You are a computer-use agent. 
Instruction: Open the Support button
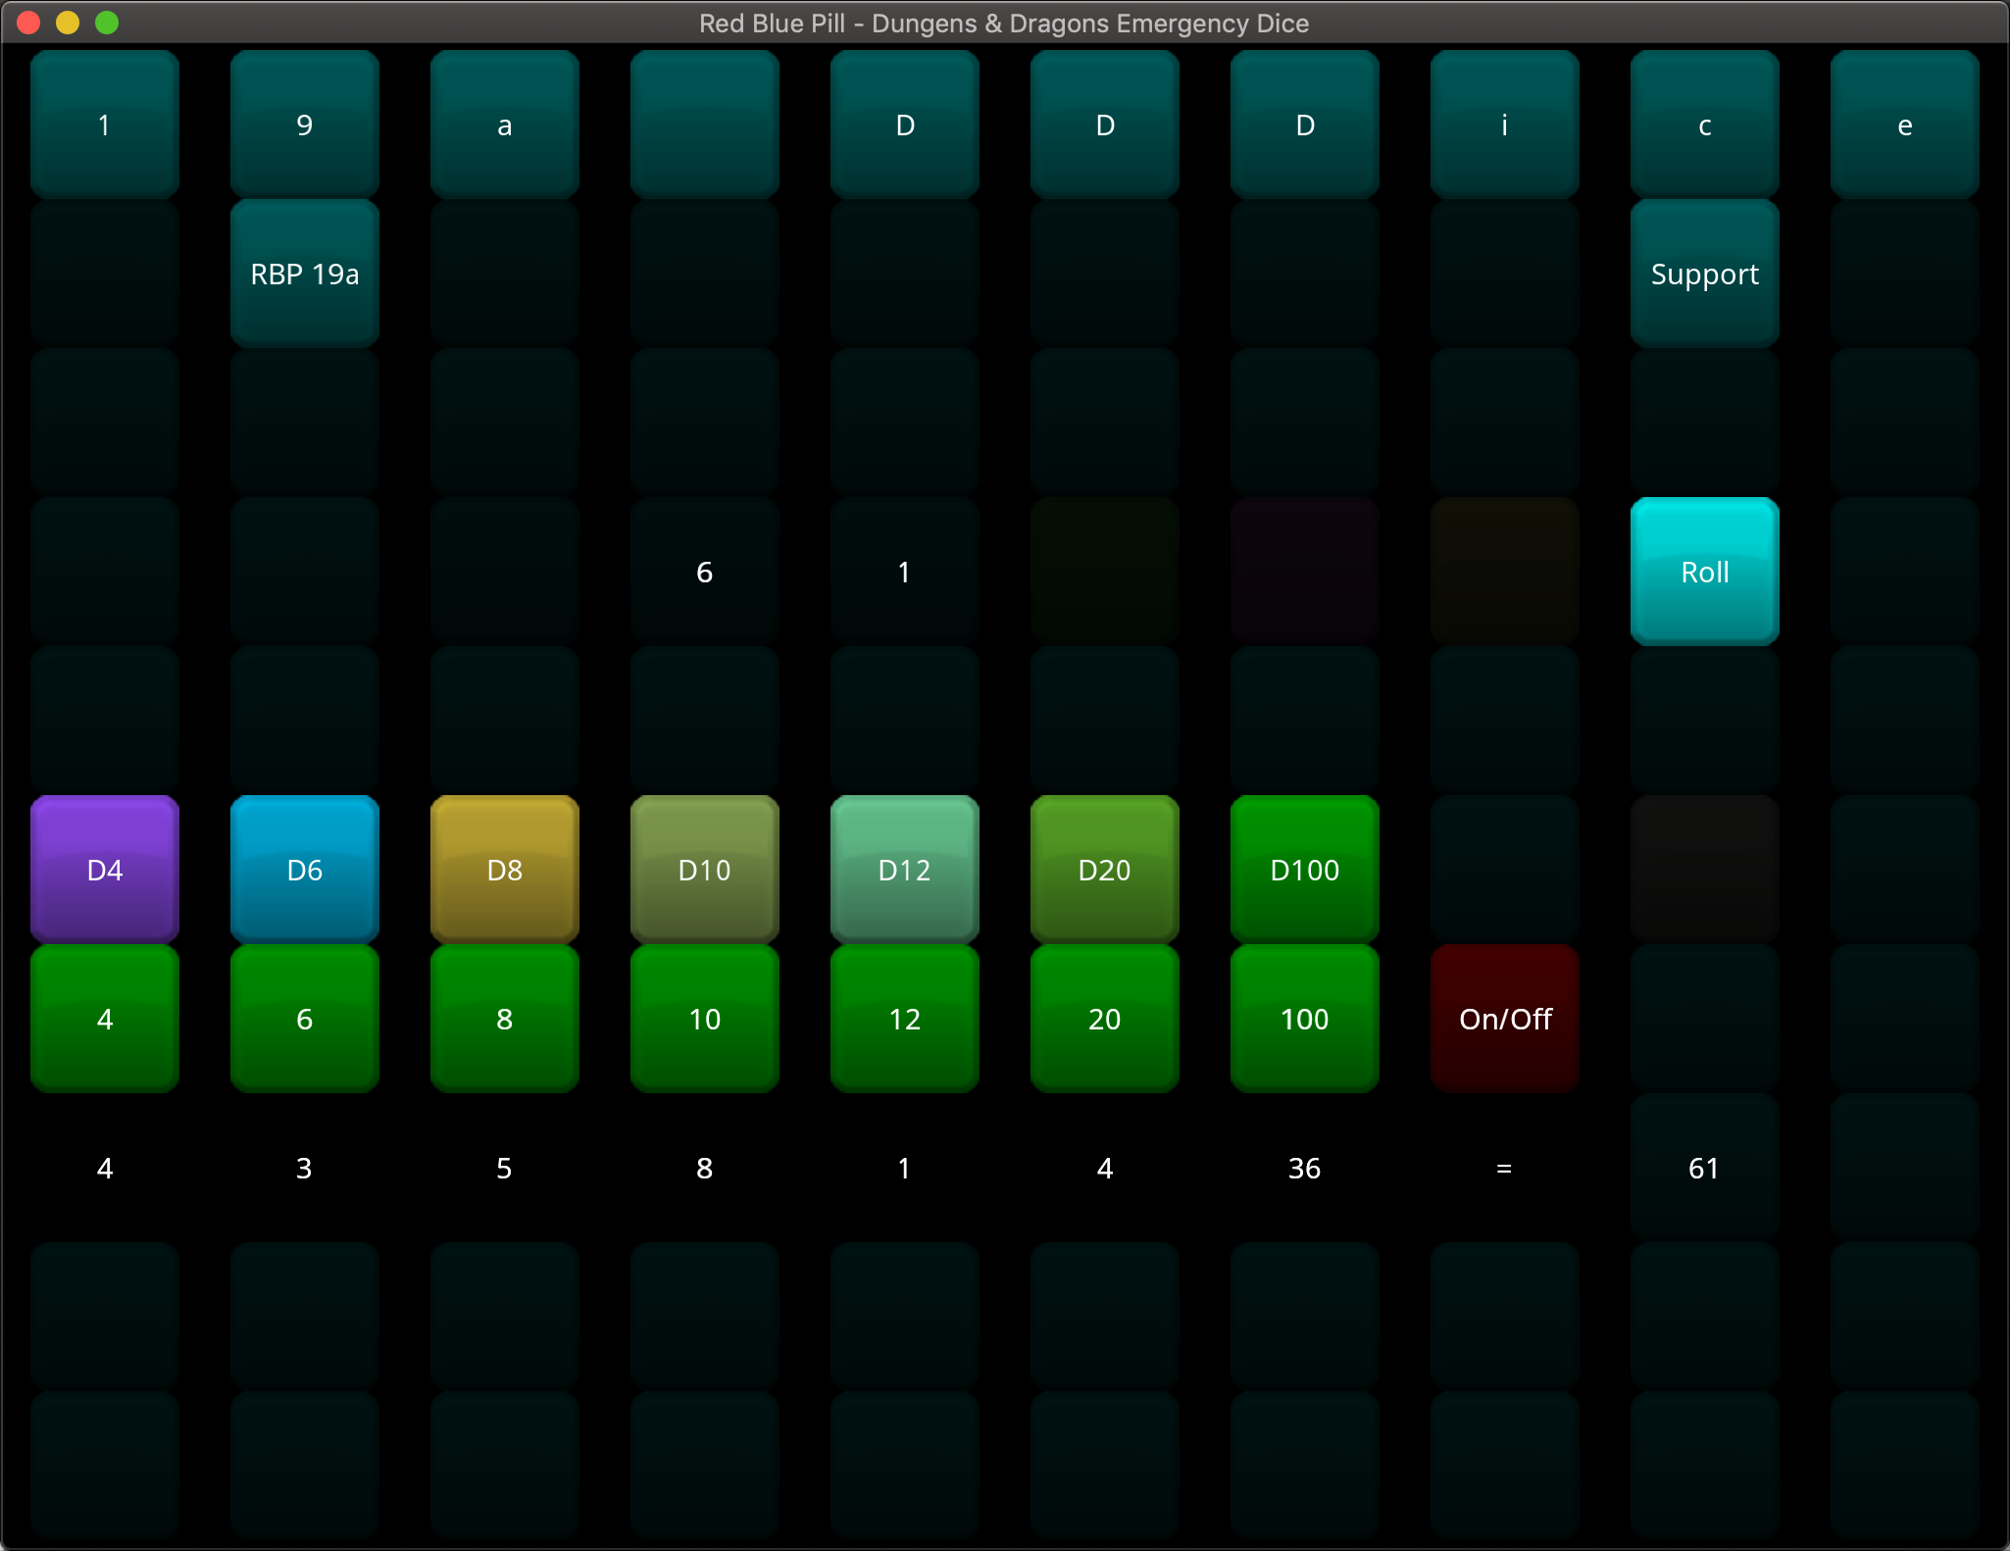point(1704,274)
